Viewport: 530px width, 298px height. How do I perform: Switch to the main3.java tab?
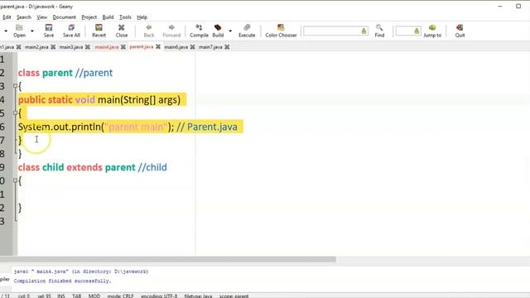coord(71,47)
